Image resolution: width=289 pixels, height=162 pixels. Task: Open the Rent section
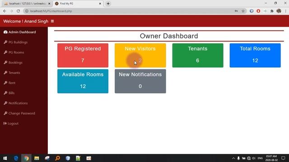[9, 83]
